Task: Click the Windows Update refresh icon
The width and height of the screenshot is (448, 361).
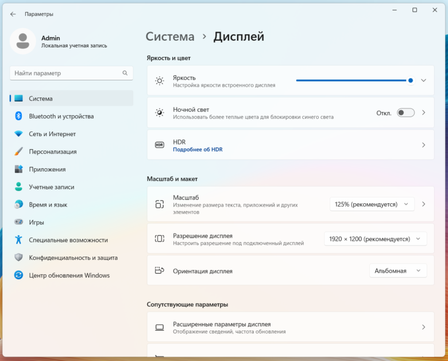Action: (18, 275)
